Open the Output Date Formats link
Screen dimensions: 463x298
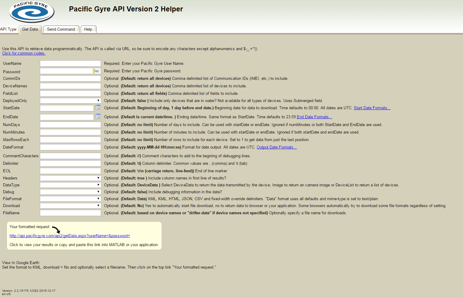tap(276, 147)
